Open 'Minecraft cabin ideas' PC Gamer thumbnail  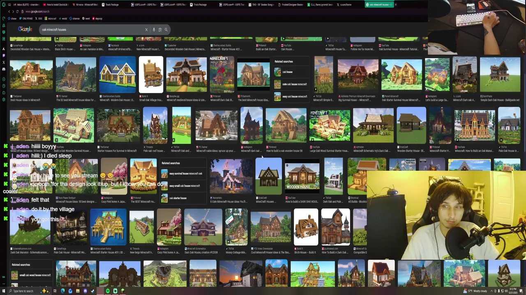tap(216, 126)
